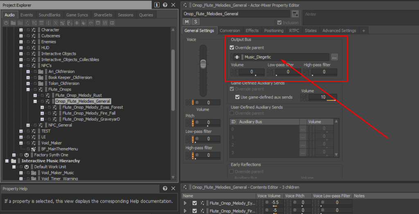This screenshot has height=214, width=419.
Task: Click the references icon beside the object name
Action: pos(295,14)
